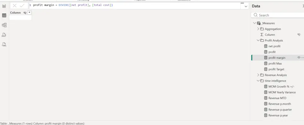This screenshot has height=125, width=304.
Task: Select the profit margin measure
Action: (x=277, y=58)
